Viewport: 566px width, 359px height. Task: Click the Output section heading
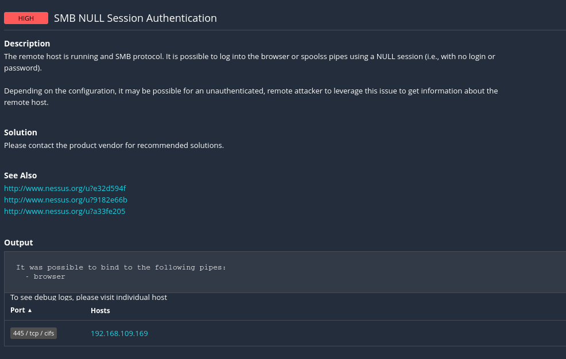(x=18, y=243)
